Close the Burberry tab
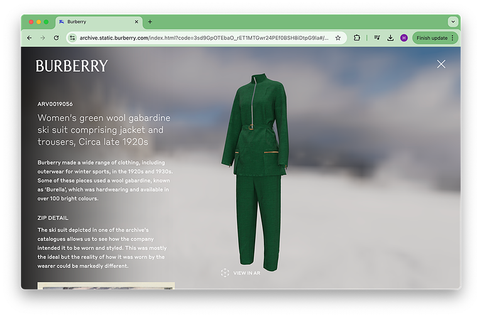Image resolution: width=477 pixels, height=317 pixels. pos(136,22)
